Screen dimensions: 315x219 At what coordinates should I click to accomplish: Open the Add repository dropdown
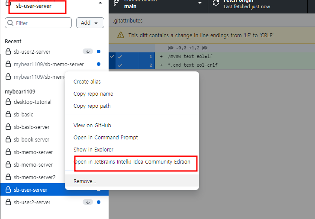click(x=90, y=23)
